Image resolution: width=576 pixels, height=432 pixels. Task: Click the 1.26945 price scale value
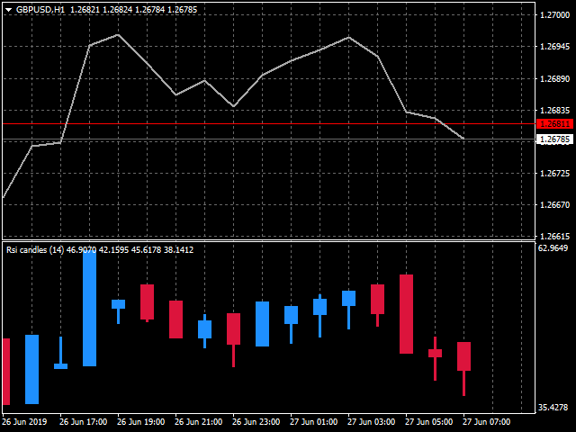554,47
